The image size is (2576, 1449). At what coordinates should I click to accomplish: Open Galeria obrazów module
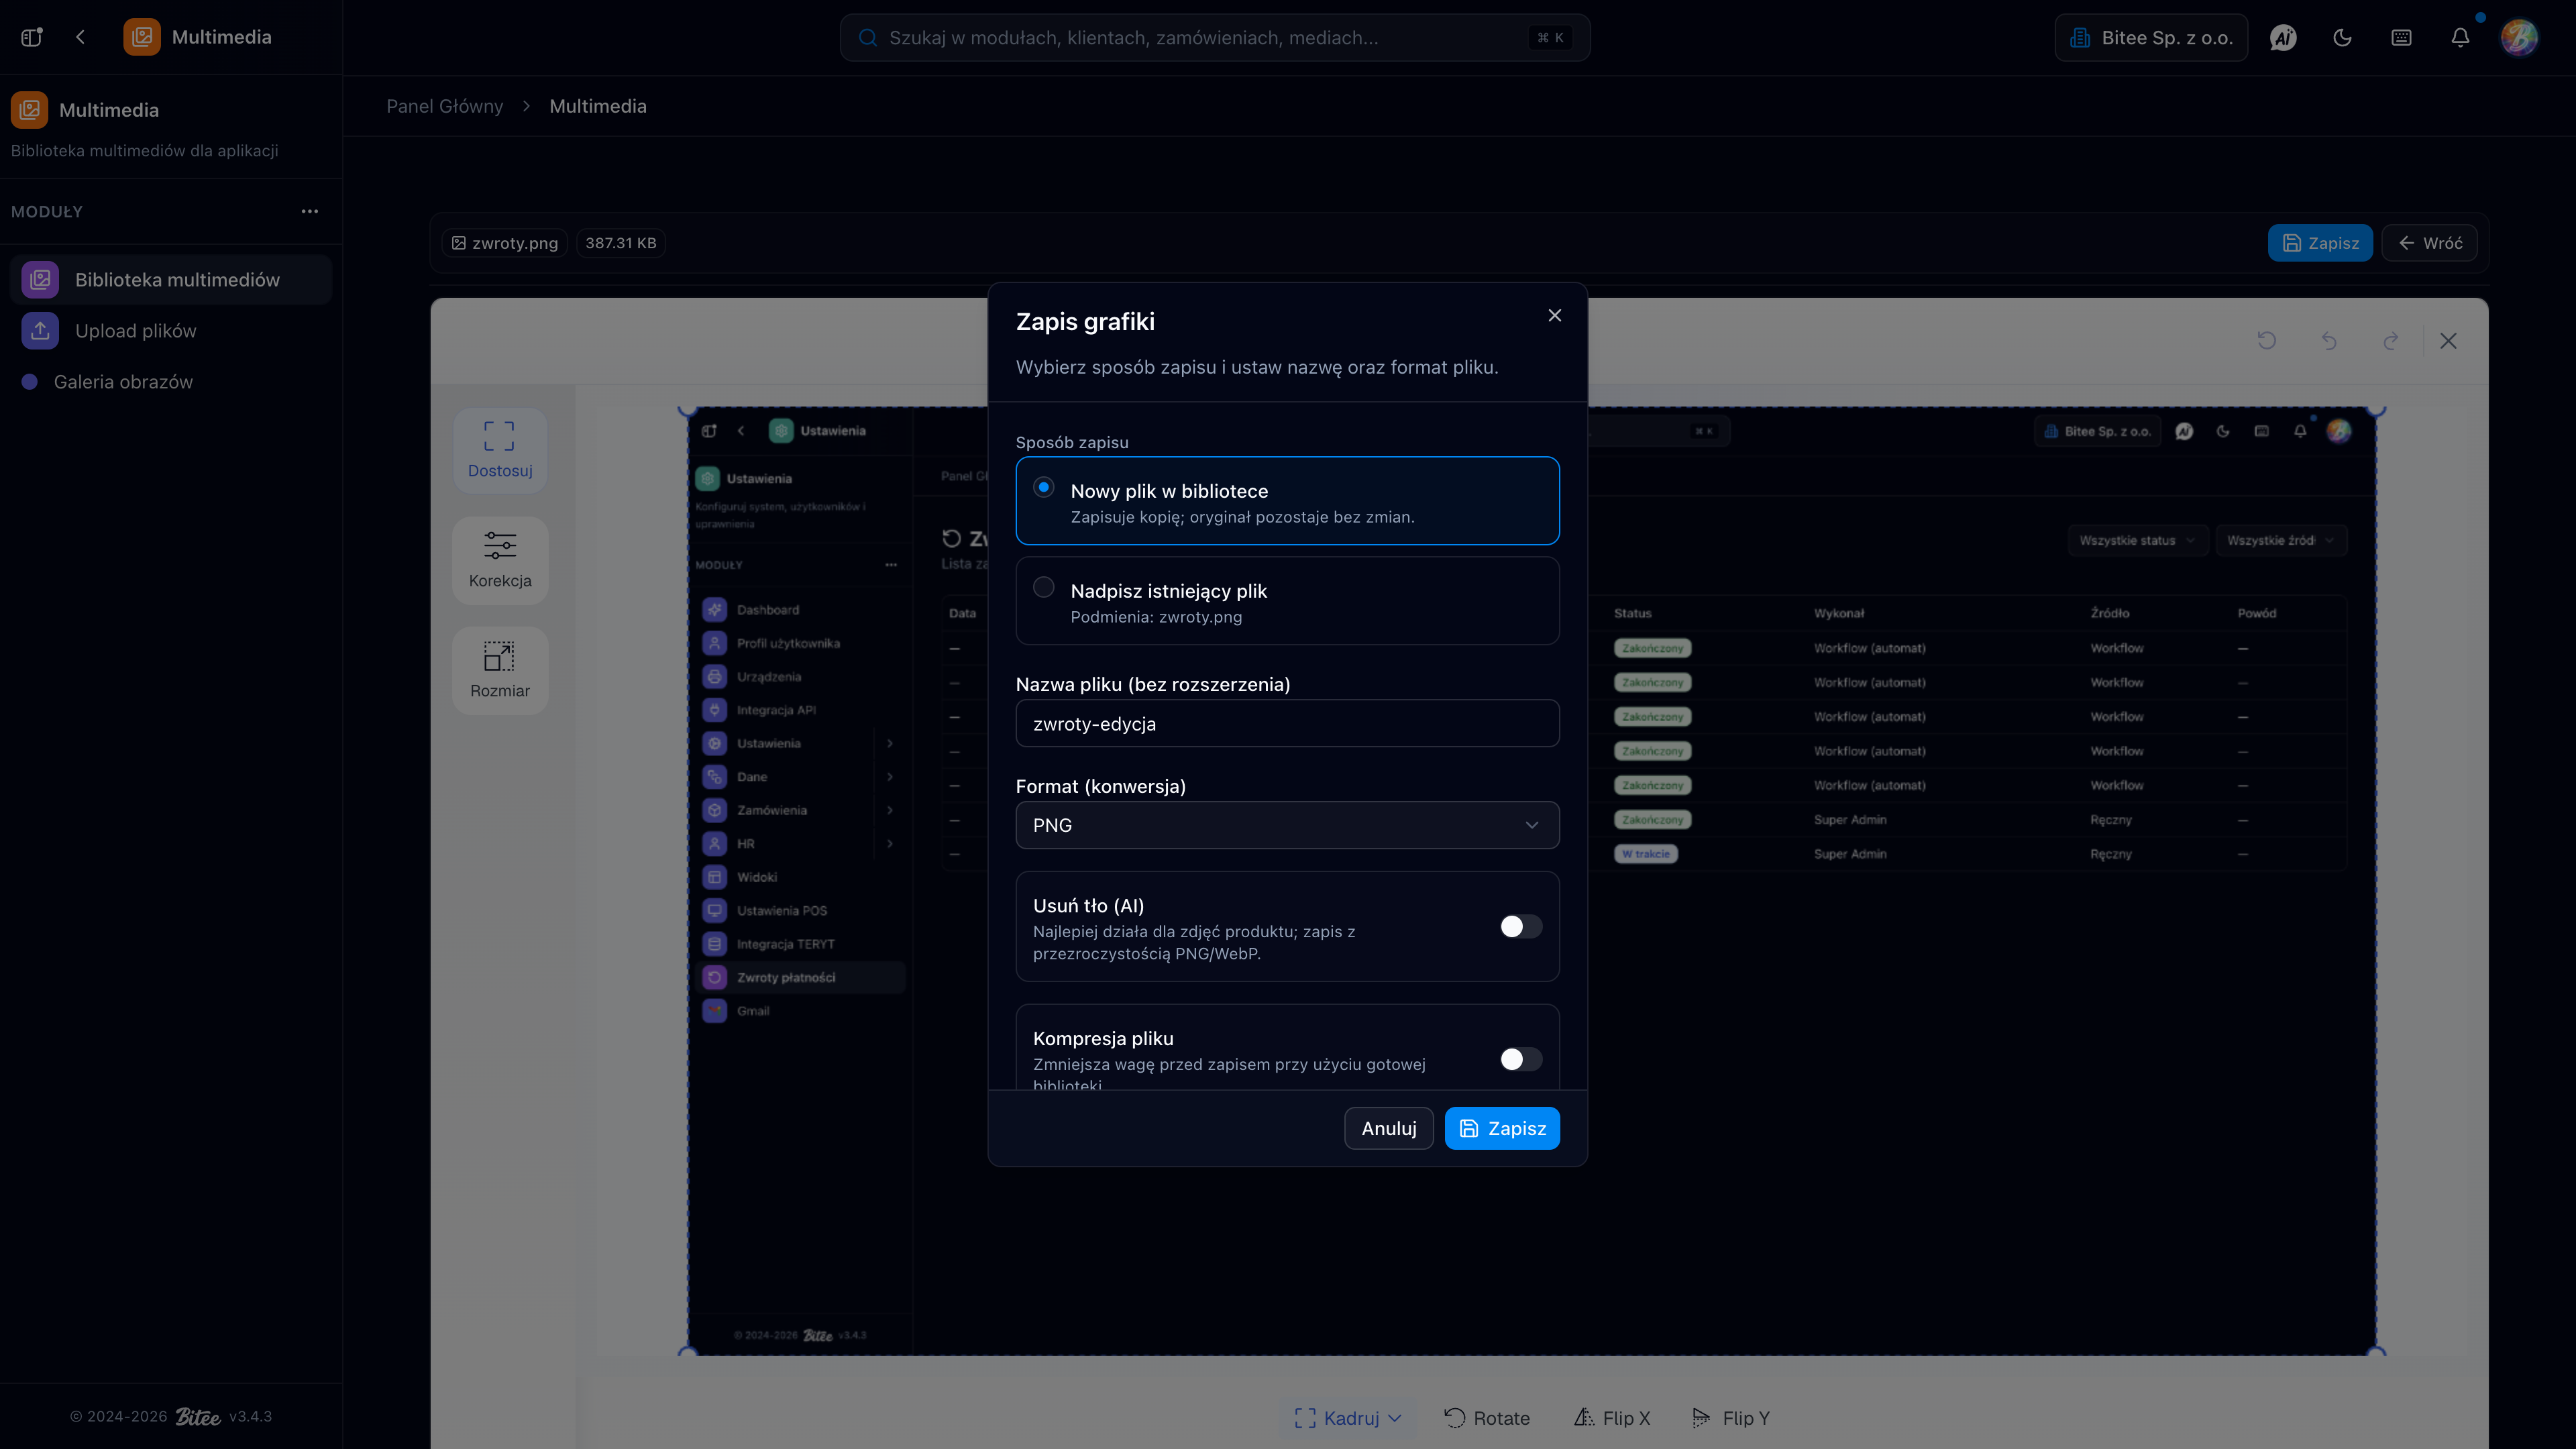171,382
